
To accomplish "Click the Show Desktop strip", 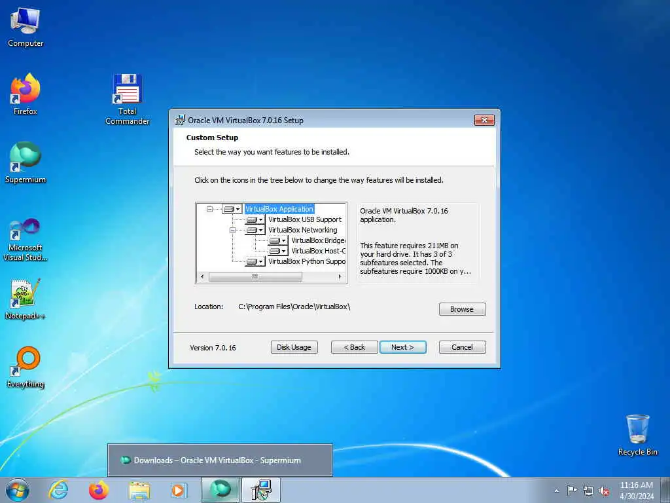I will [665, 490].
